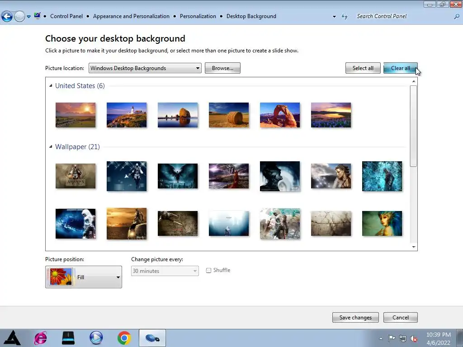Select the lighthouse wallpaper
This screenshot has height=347, width=463.
click(x=127, y=115)
